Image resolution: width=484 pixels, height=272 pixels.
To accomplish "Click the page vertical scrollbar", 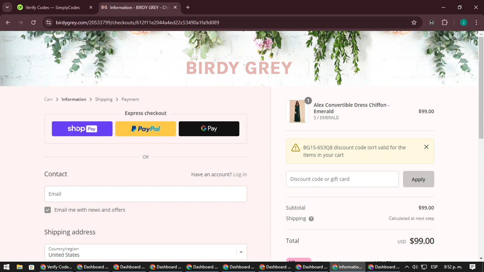I will coord(481,87).
